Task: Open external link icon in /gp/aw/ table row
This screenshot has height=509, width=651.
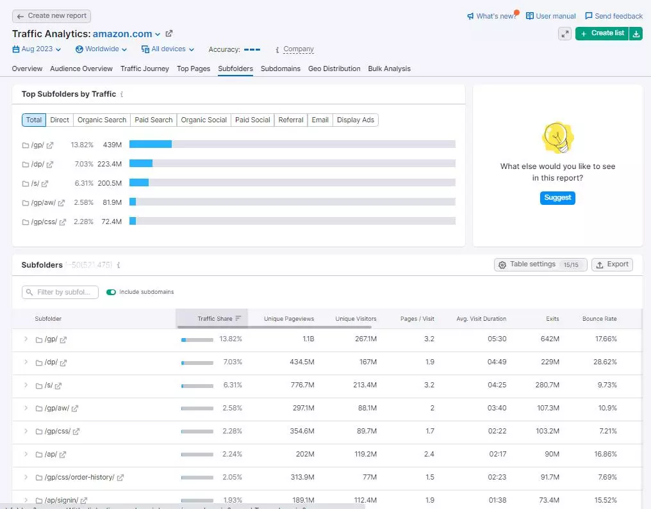Action: (x=75, y=408)
